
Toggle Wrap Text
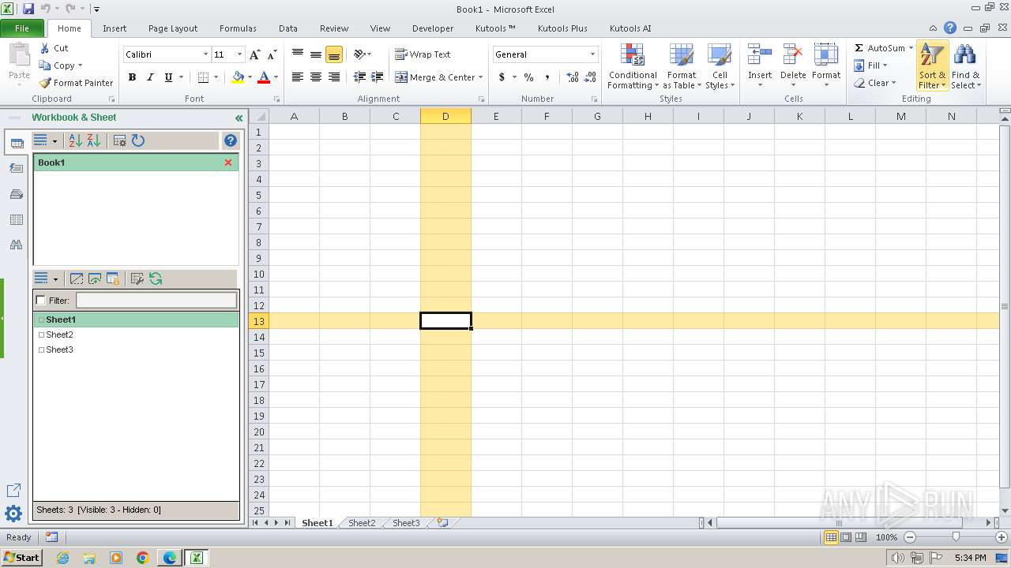click(423, 54)
